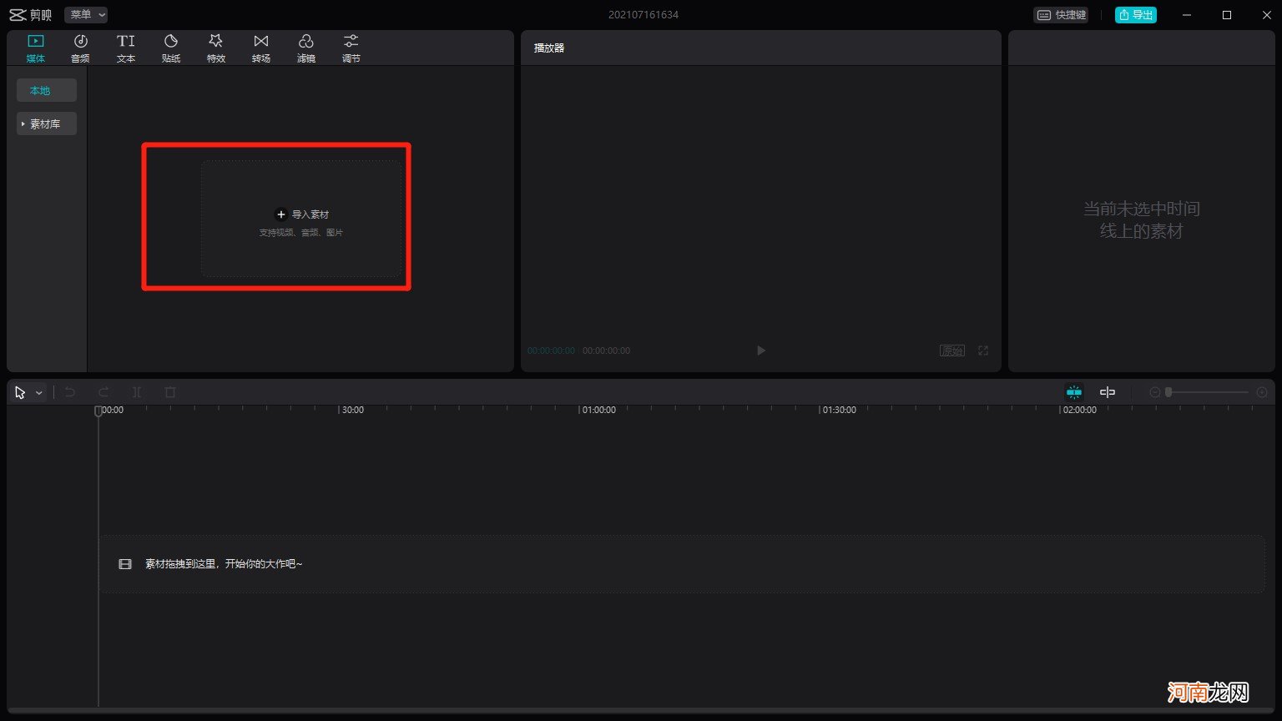Image resolution: width=1282 pixels, height=721 pixels.
Task: Zoom in the timeline with plus icon
Action: (1262, 392)
